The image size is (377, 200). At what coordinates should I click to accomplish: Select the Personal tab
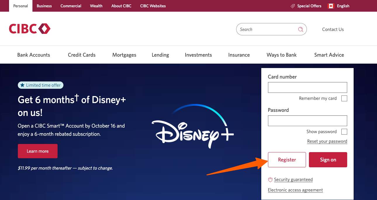click(x=20, y=6)
